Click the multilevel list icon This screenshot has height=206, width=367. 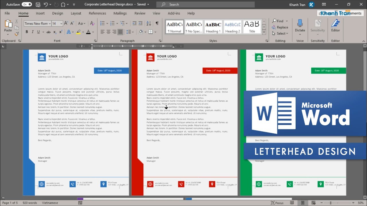click(122, 23)
